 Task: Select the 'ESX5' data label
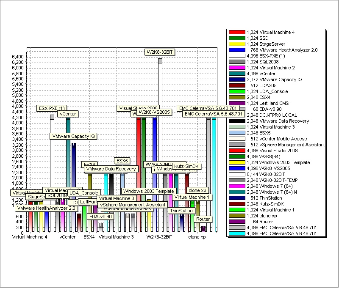coord(122,161)
